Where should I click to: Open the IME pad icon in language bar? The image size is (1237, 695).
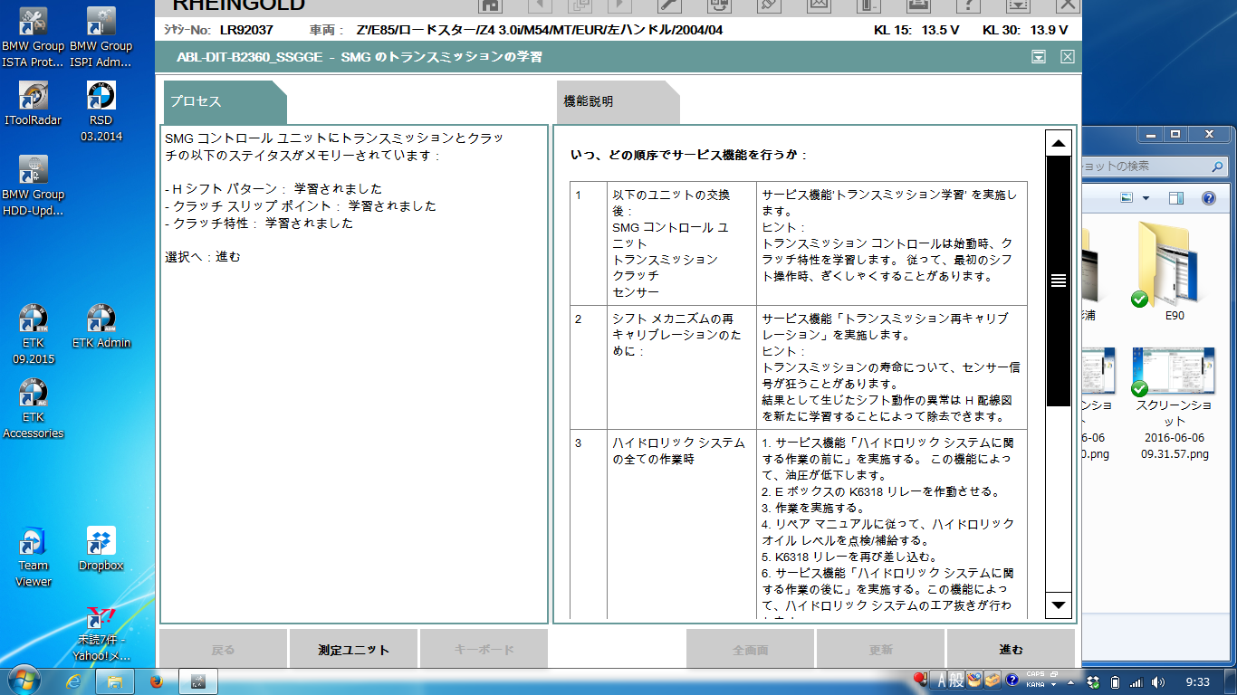pyautogui.click(x=973, y=681)
